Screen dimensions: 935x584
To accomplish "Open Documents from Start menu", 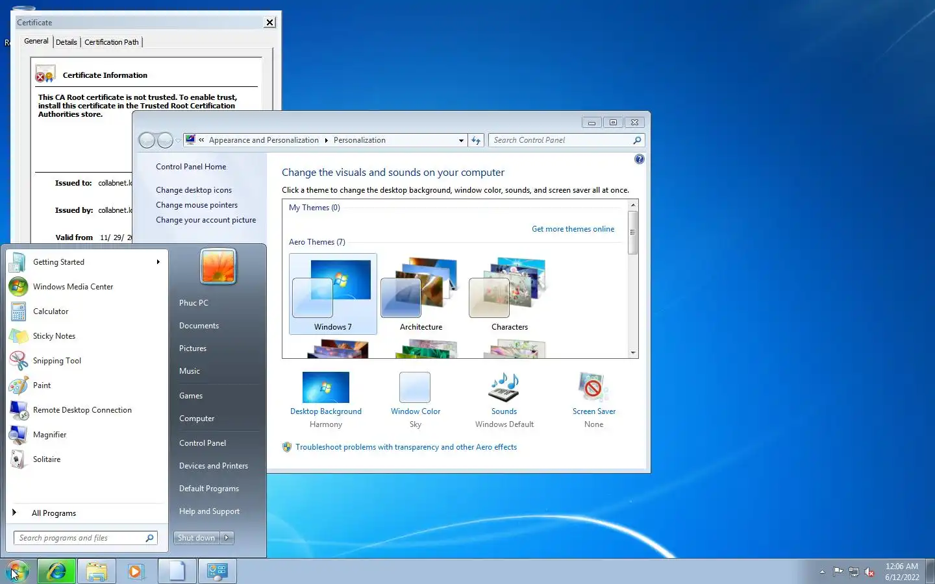I will [199, 326].
